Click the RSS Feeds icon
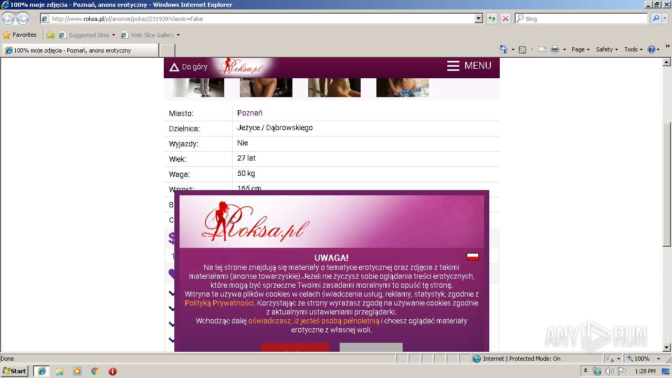 522,49
